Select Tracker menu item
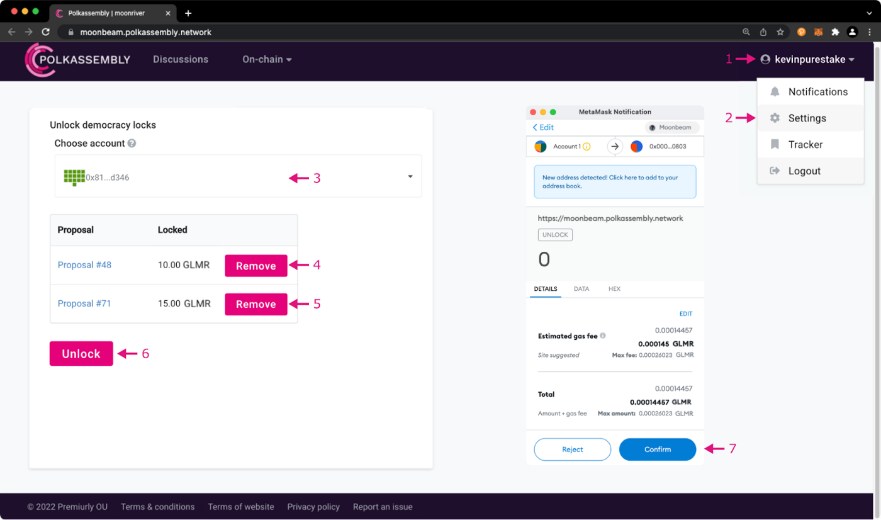 [811, 145]
